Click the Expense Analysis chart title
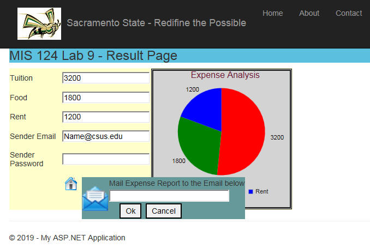The height and width of the screenshot is (248, 370). 225,75
